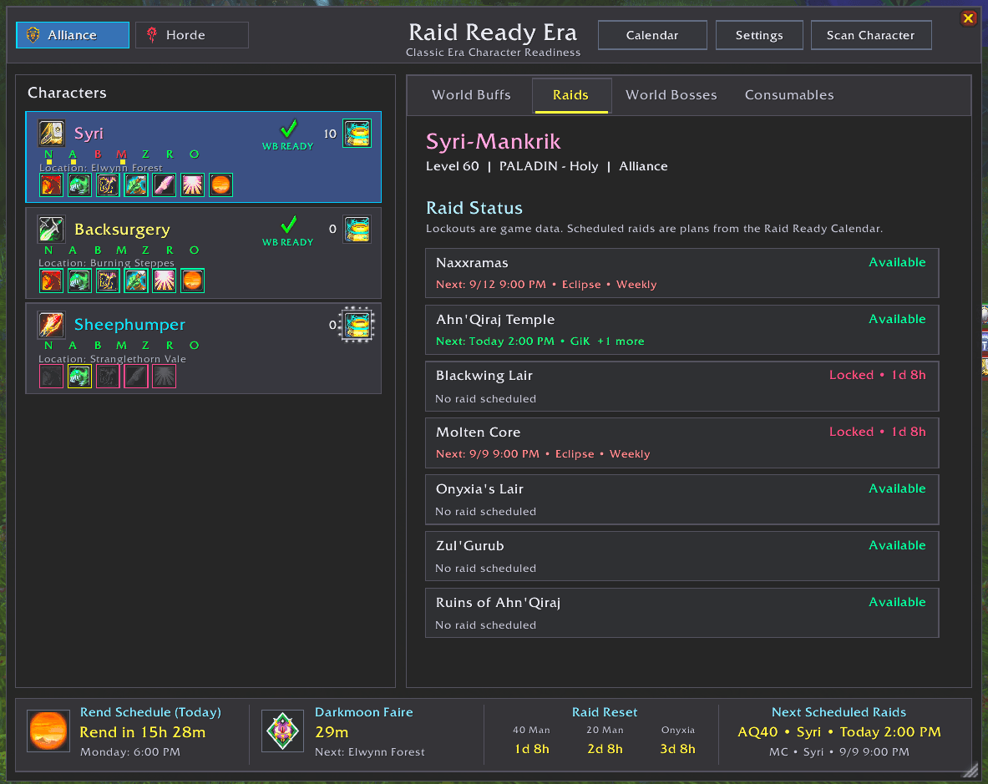Select the Raids tab
Viewport: 988px width, 784px height.
pyautogui.click(x=571, y=95)
